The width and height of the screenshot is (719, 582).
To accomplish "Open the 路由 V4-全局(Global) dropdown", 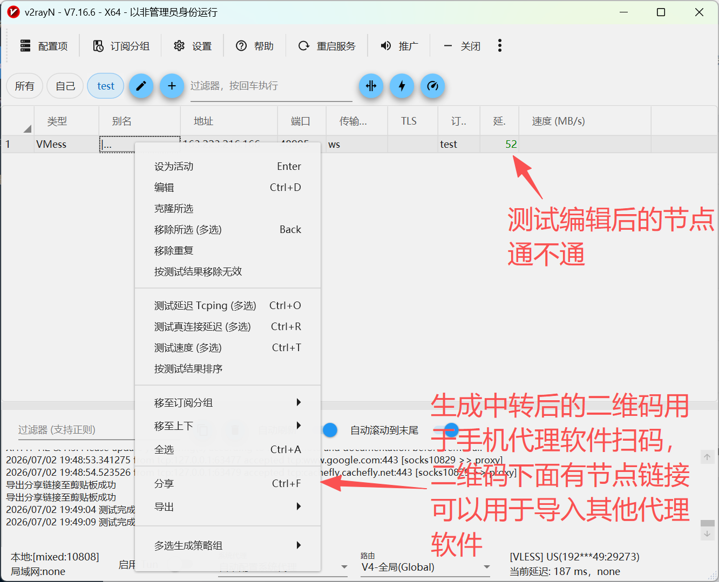I will click(425, 567).
